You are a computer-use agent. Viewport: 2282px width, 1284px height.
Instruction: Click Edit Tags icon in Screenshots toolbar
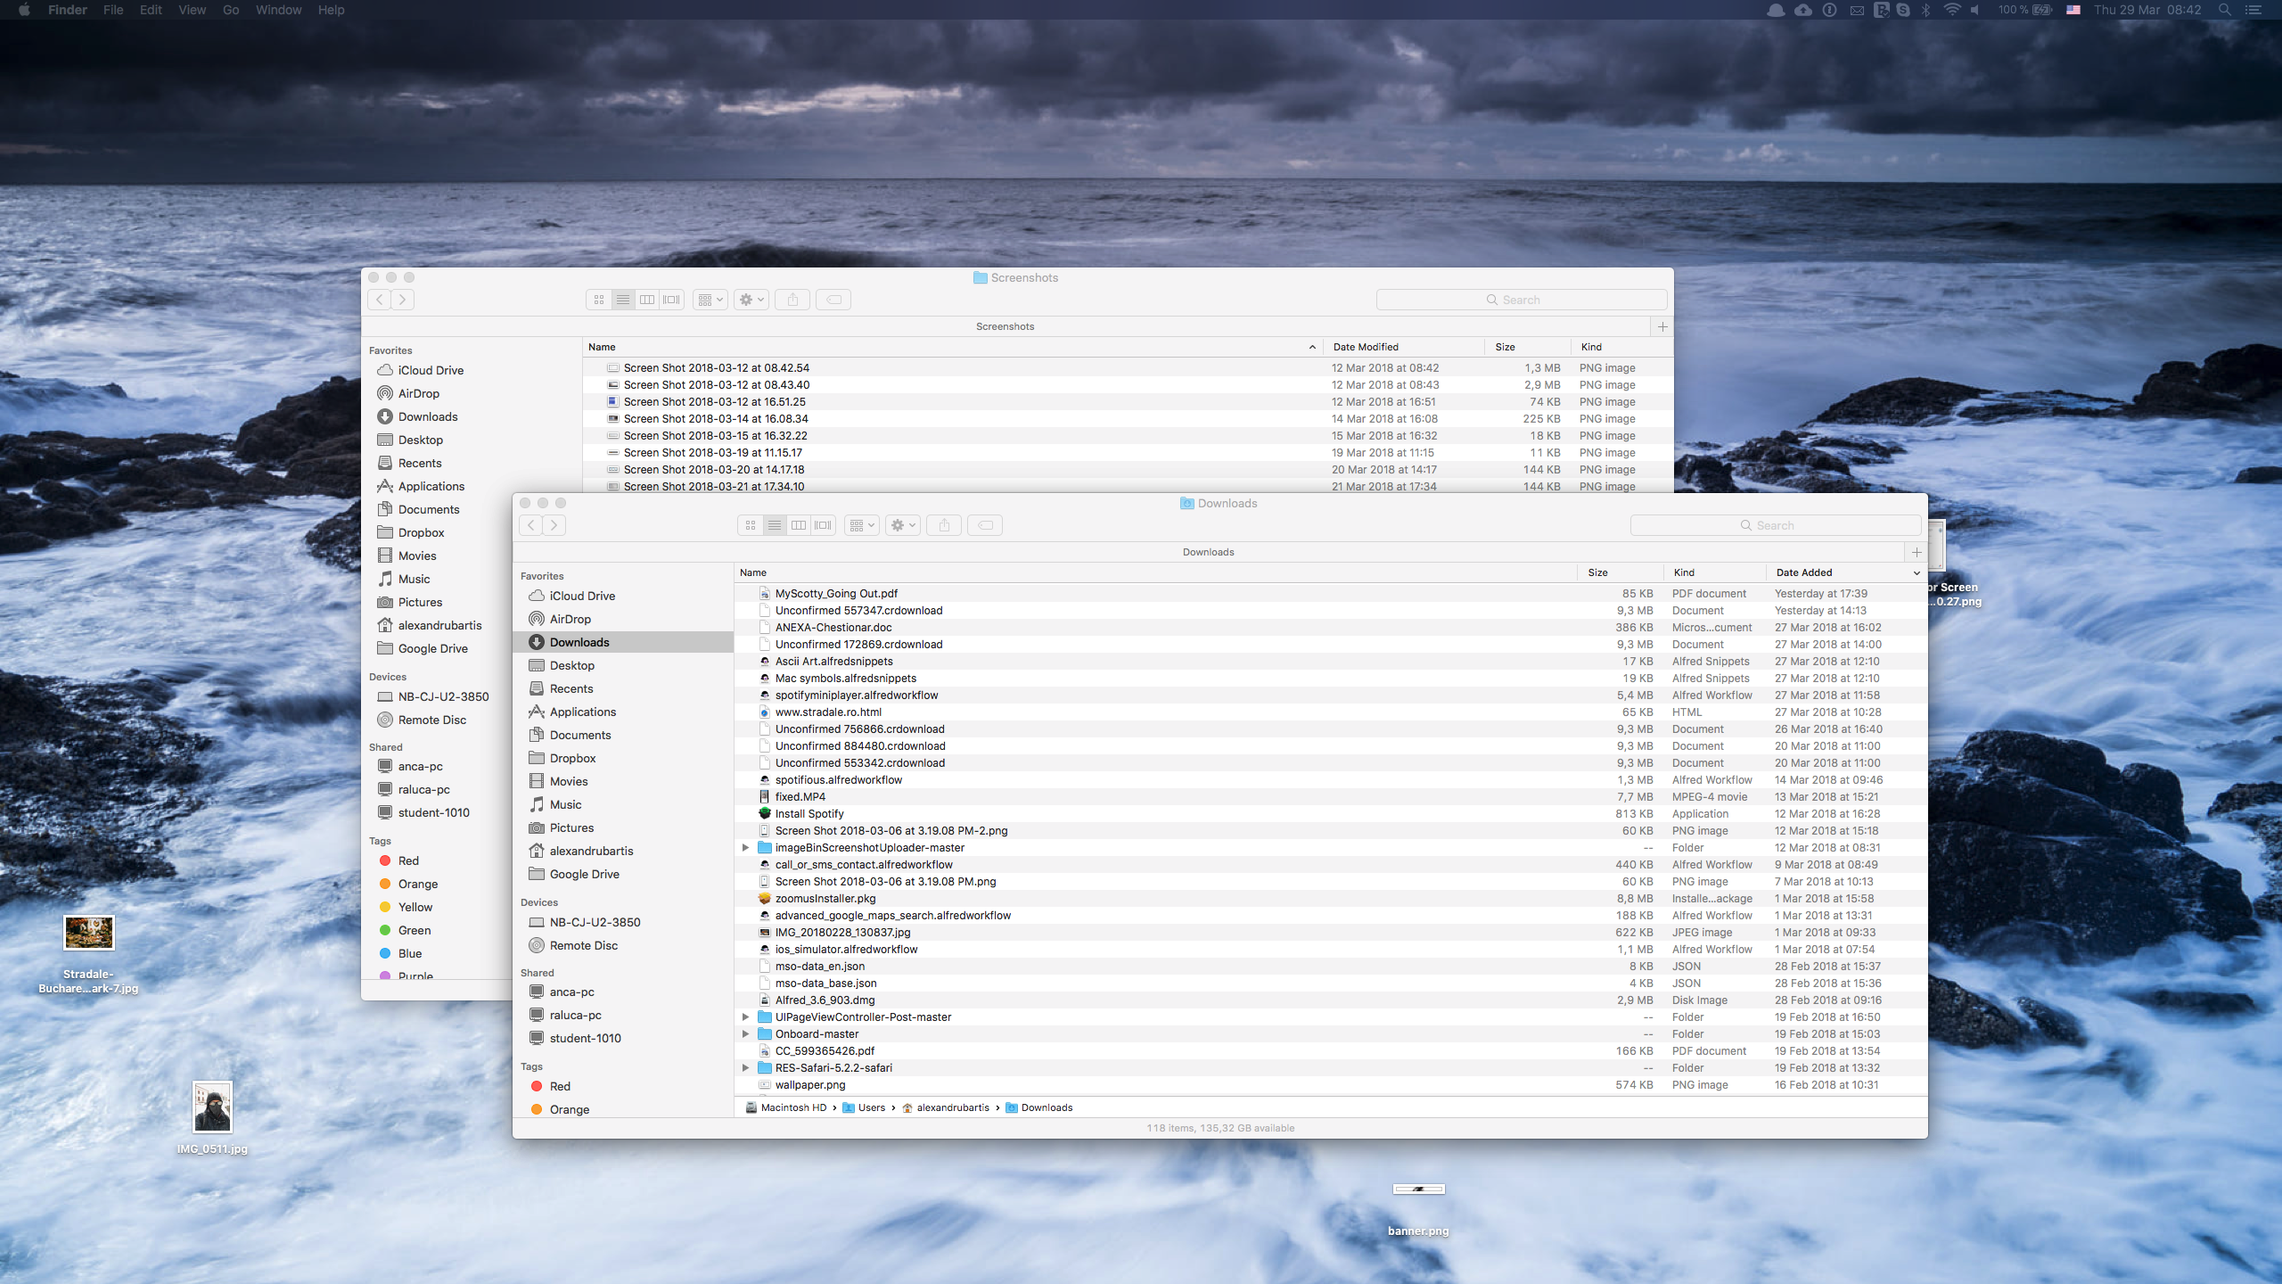tap(833, 300)
